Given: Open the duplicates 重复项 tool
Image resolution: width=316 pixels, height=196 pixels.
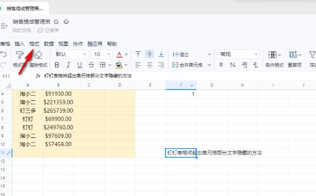Looking at the screenshot, I should [295, 59].
